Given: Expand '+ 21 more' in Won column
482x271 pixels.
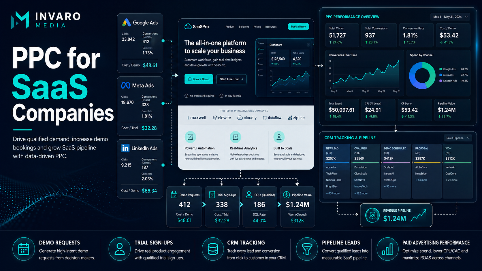Looking at the screenshot, I should point(451,180).
